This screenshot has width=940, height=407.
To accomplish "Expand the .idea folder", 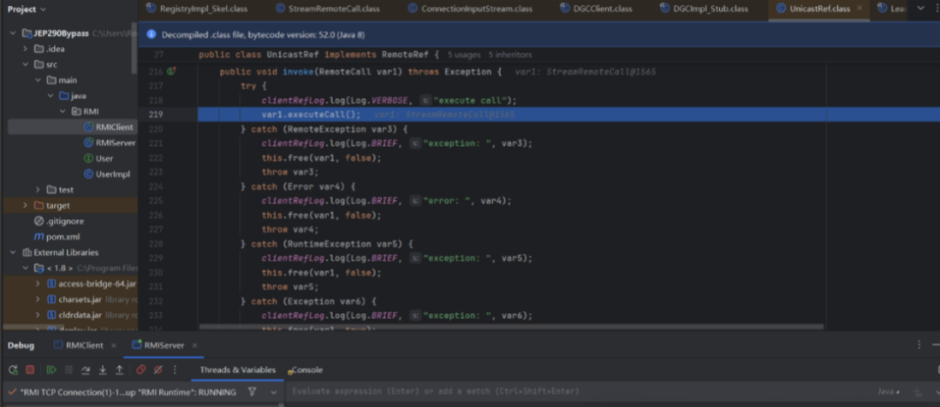I will pos(25,49).
